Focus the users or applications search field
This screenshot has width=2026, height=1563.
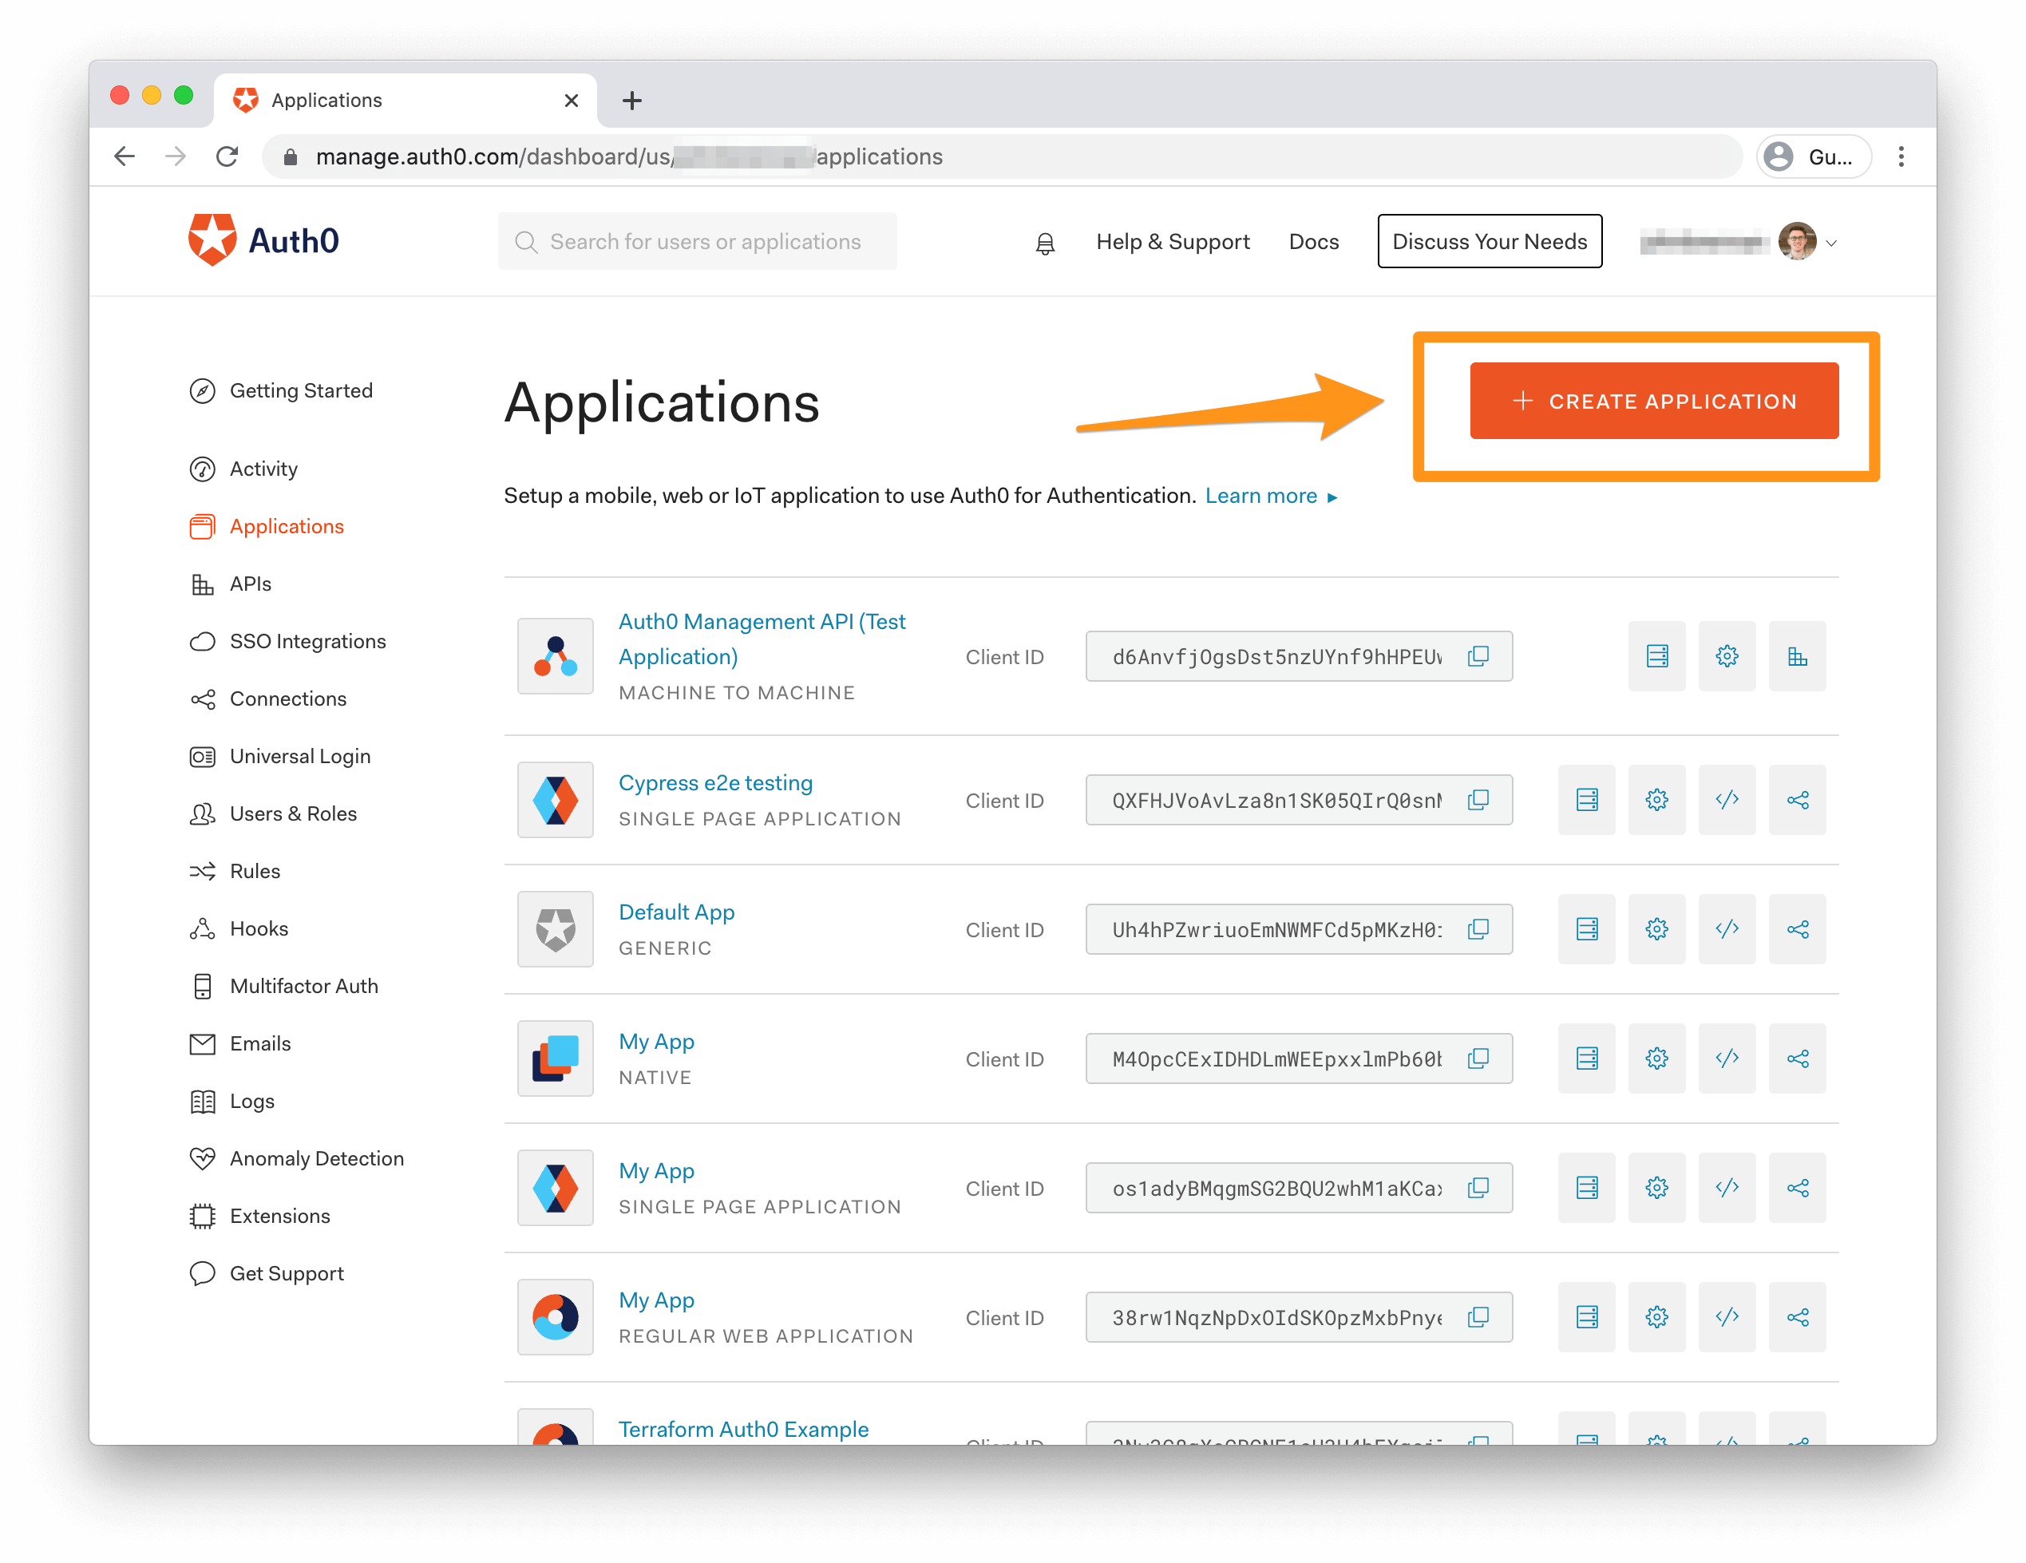click(705, 242)
